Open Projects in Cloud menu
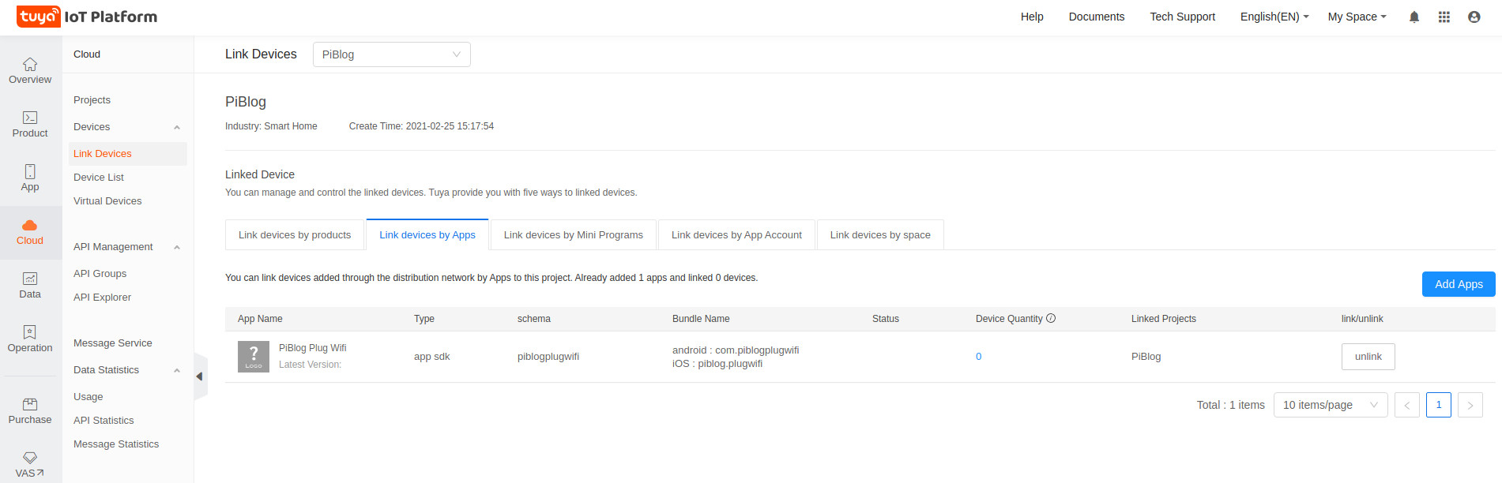This screenshot has width=1502, height=483. pos(92,100)
